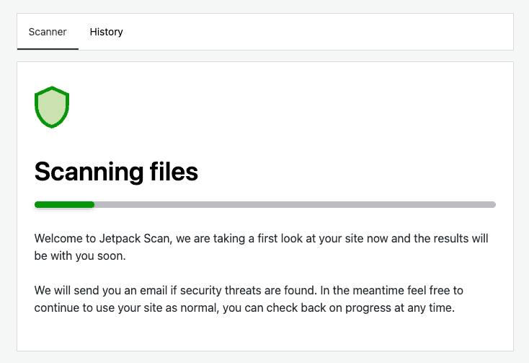Click the light gray page background below card
This screenshot has height=363, width=529.
(x=264, y=357)
